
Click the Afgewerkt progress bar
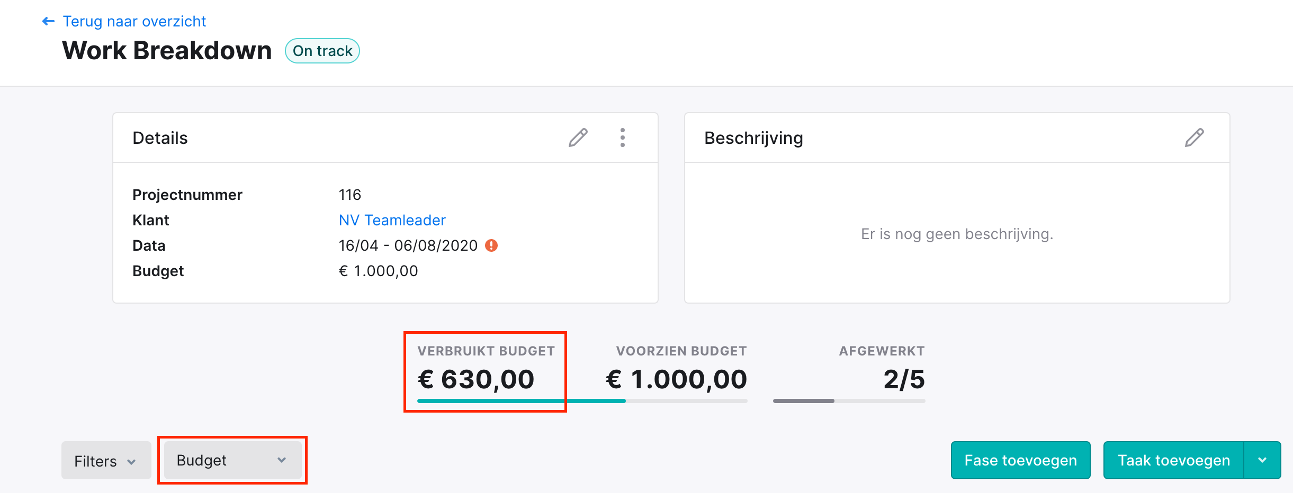tap(849, 401)
